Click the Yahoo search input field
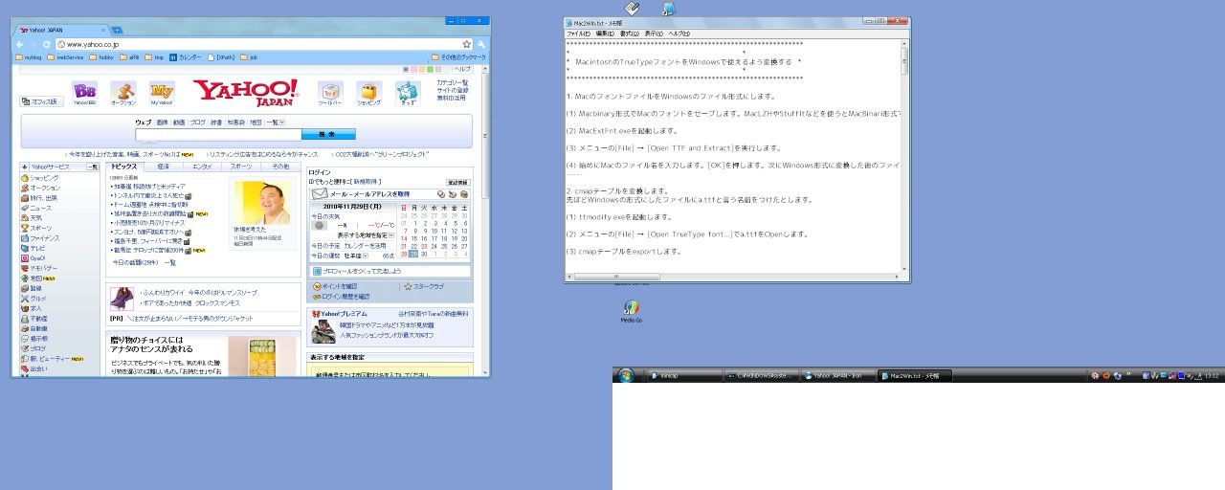The height and width of the screenshot is (490, 1225). (218, 134)
